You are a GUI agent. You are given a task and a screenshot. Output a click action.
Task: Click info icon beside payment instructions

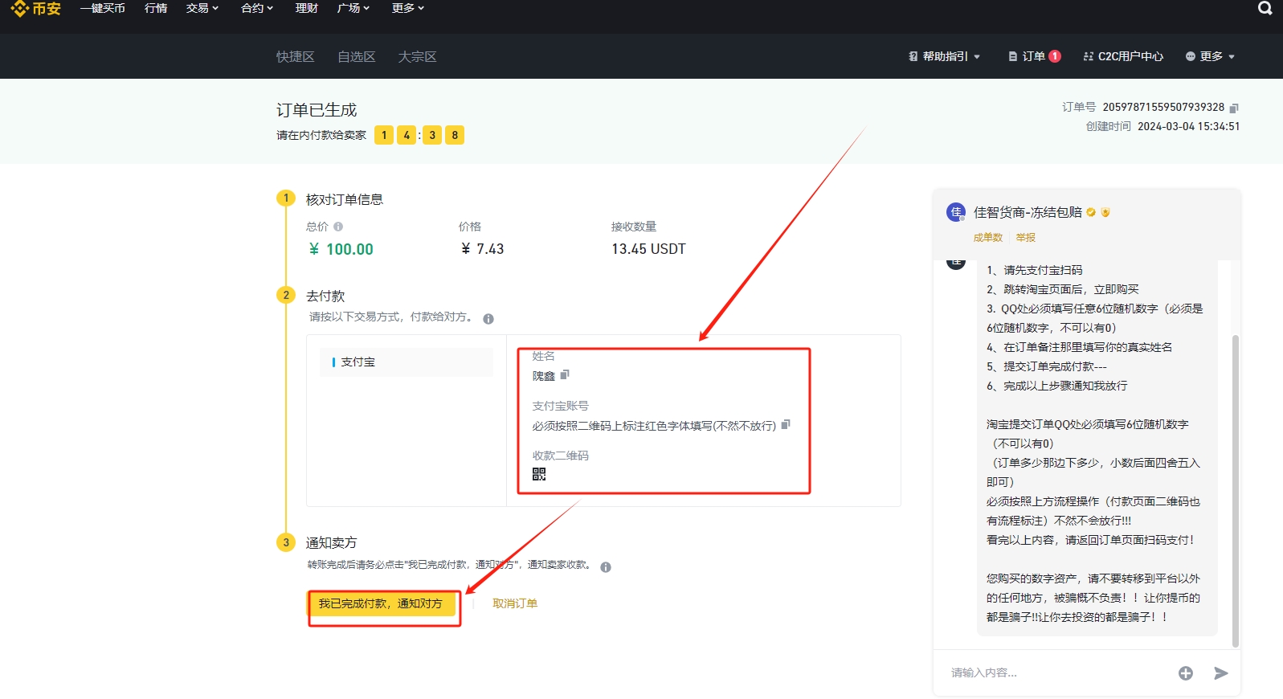[x=488, y=319]
